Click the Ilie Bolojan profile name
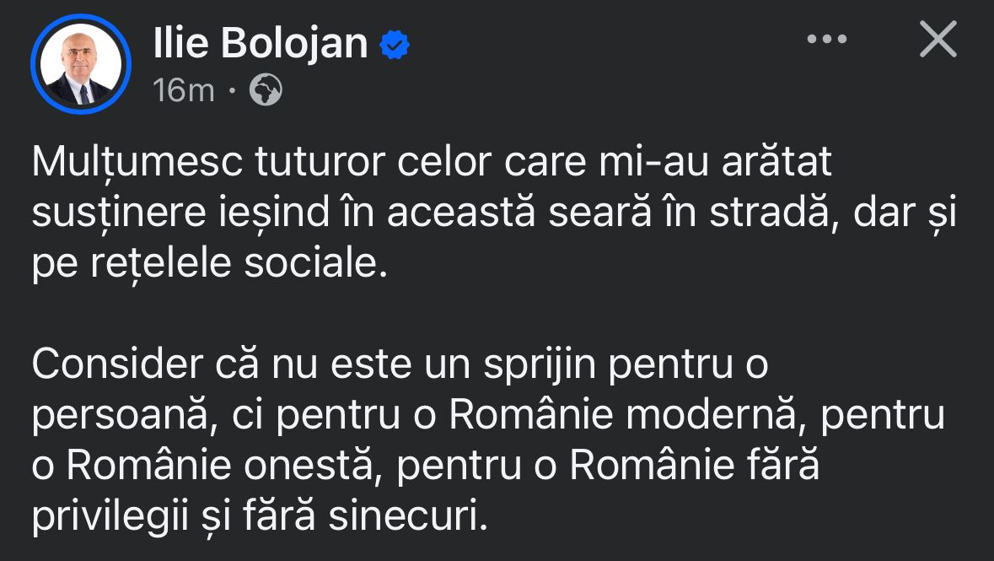The image size is (994, 561). [x=261, y=43]
